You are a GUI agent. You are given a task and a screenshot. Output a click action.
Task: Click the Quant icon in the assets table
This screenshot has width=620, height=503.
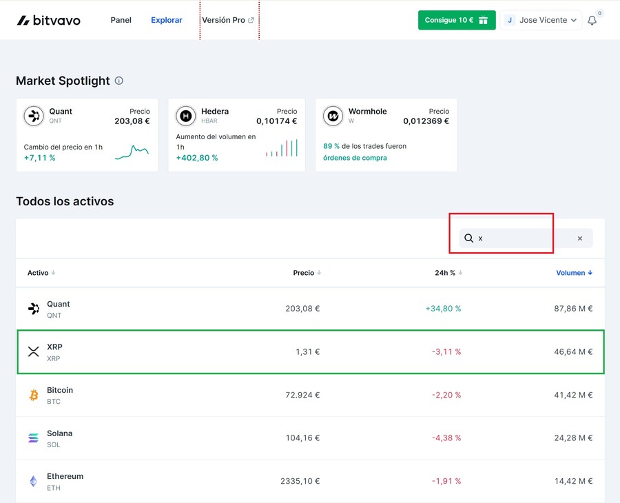click(34, 309)
